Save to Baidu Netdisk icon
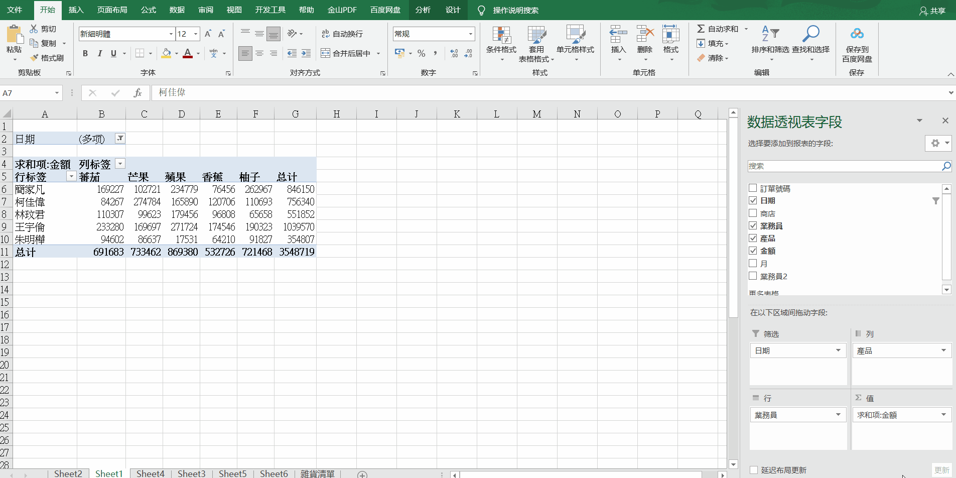956x478 pixels. coord(857,34)
